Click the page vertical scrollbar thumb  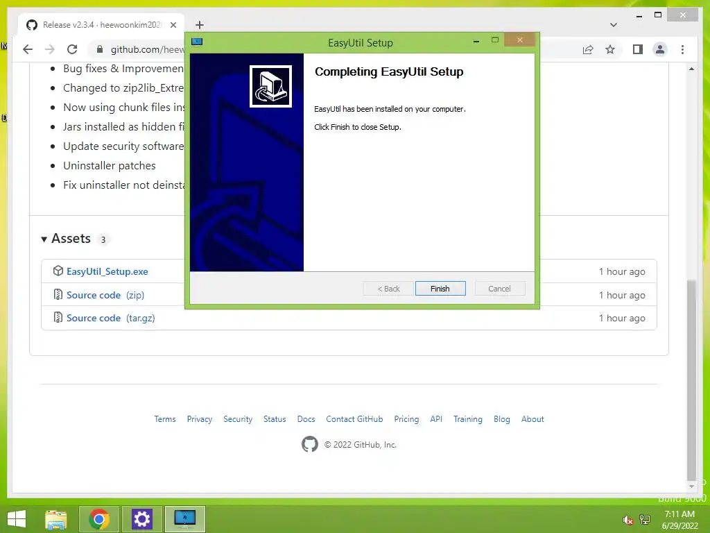691,381
